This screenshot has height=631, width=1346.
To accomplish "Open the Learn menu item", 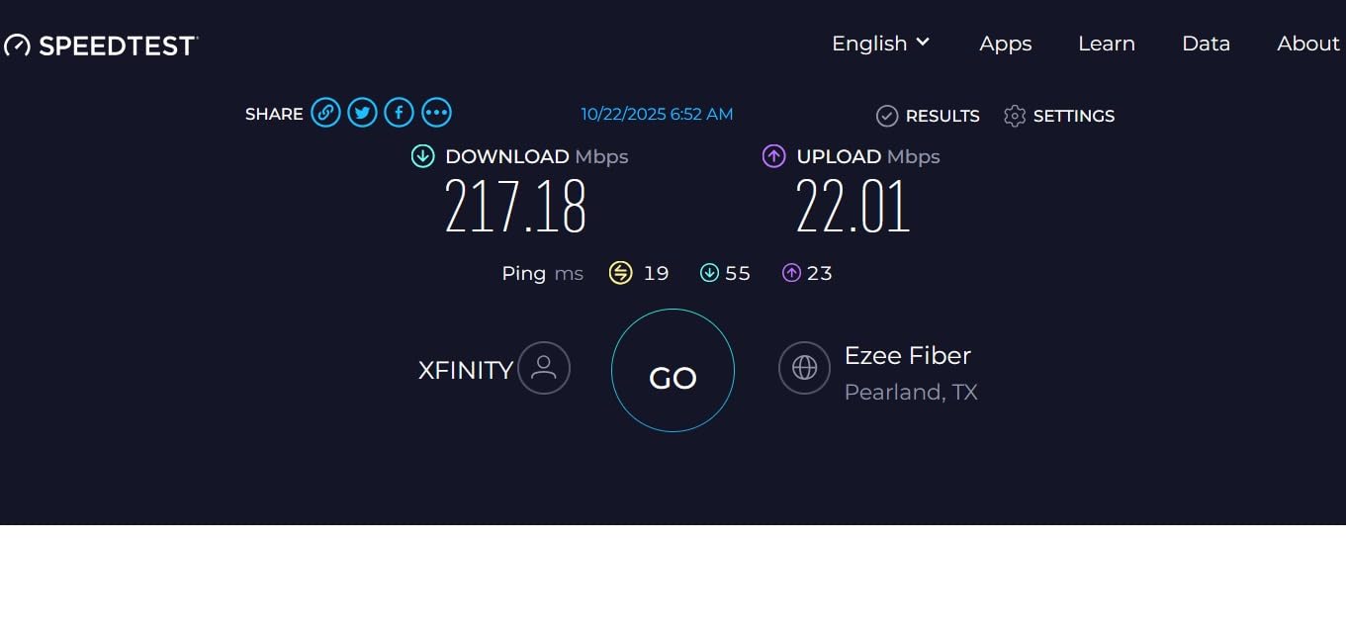I will click(1106, 44).
